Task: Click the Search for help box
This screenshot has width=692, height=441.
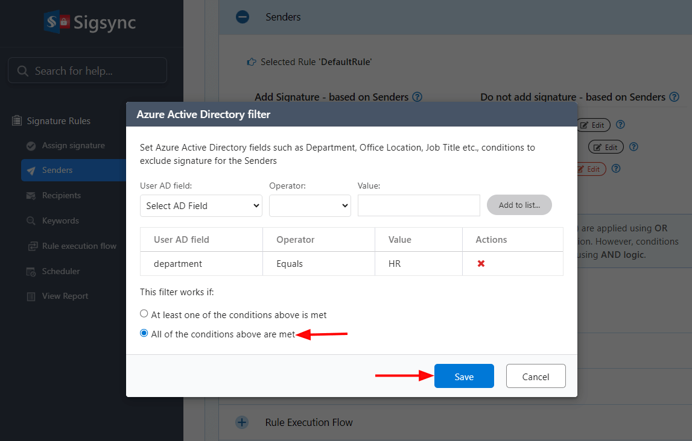Action: tap(87, 70)
